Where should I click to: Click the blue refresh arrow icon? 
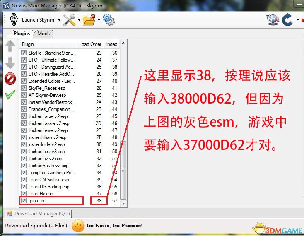tap(287, 20)
